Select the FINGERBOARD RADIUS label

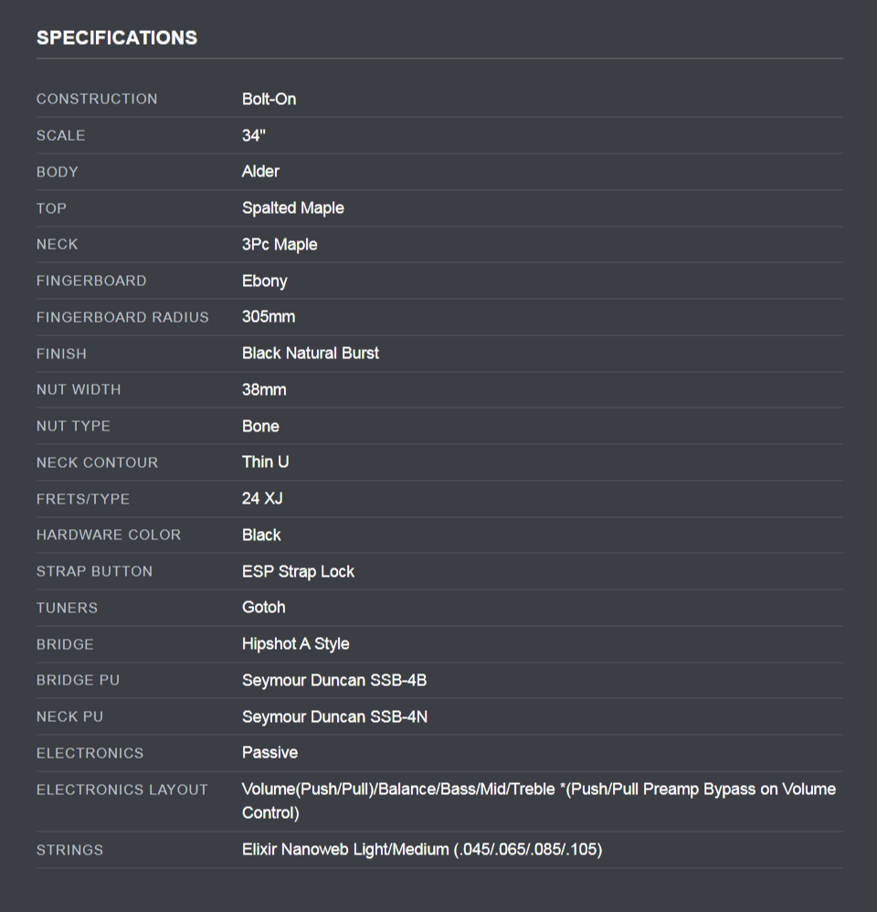pos(122,317)
